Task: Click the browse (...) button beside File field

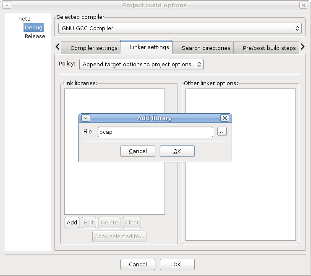Action: [222, 132]
